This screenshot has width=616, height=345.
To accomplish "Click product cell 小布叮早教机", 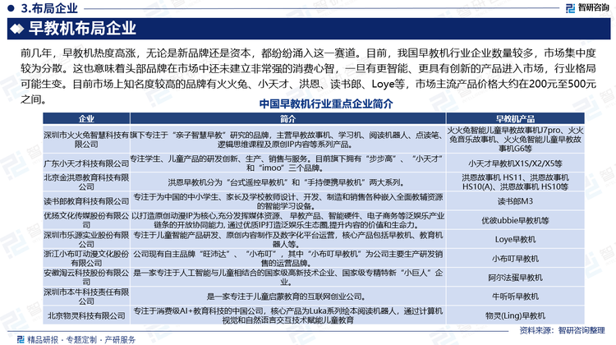I will click(x=515, y=258).
